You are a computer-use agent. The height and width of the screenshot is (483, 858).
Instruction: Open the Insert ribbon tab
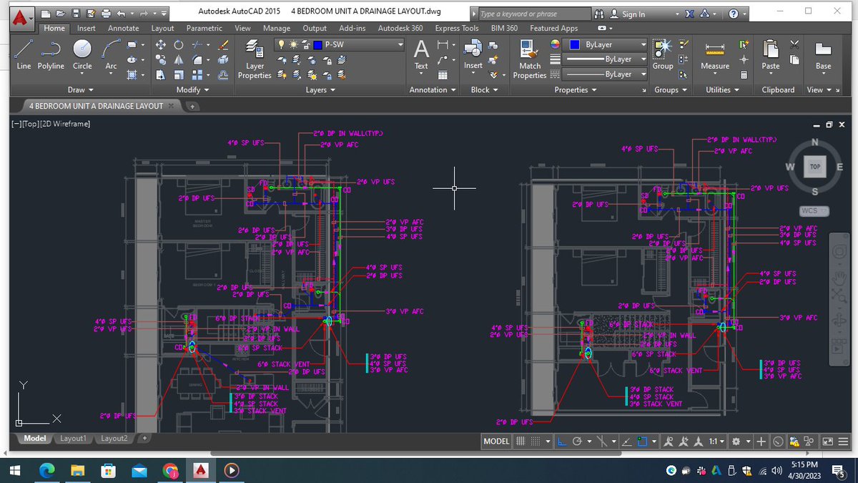87,29
